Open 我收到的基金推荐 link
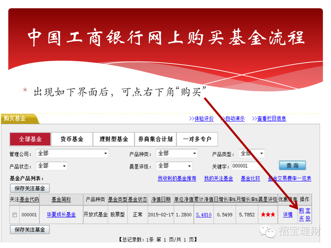 pos(177,178)
